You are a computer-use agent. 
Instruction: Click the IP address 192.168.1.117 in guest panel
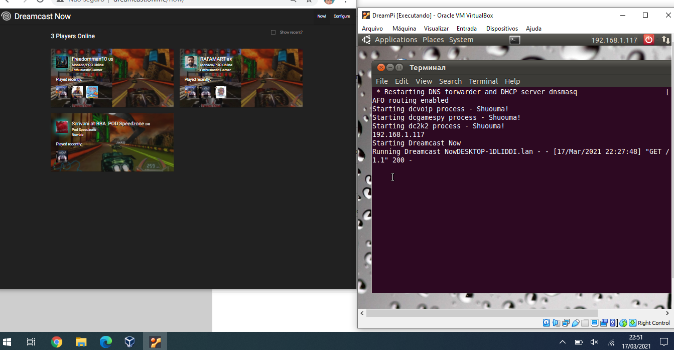tap(614, 40)
